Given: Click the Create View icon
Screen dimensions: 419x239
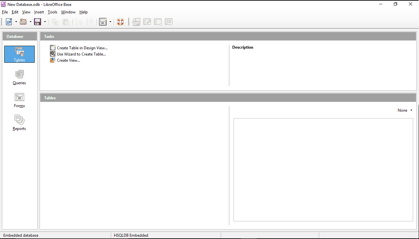Looking at the screenshot, I should pos(53,60).
